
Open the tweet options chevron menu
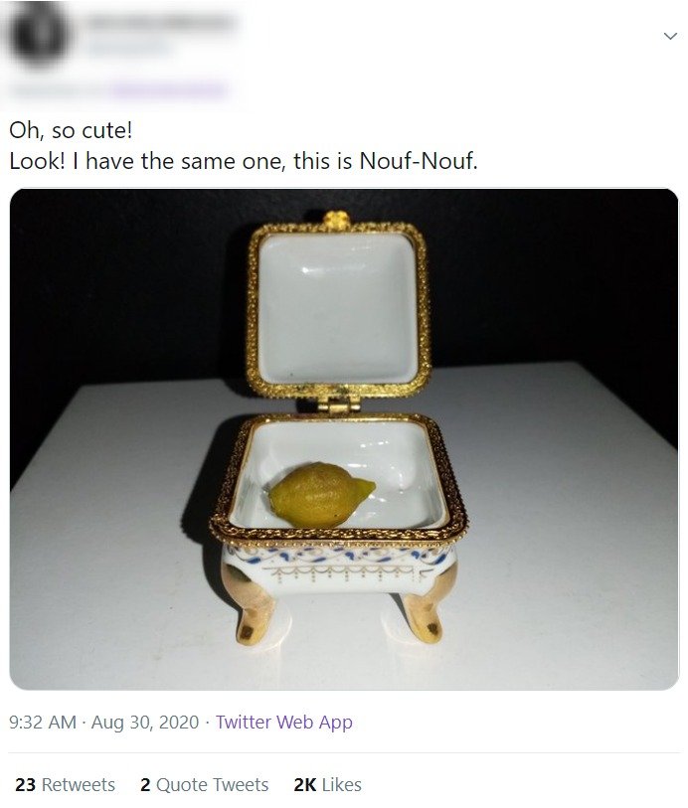tap(670, 36)
